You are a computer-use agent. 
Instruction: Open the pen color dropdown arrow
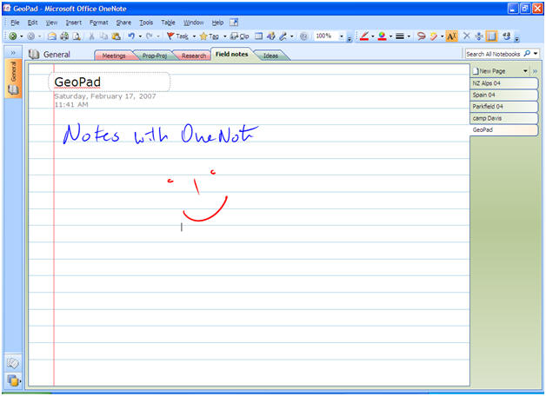pyautogui.click(x=373, y=36)
